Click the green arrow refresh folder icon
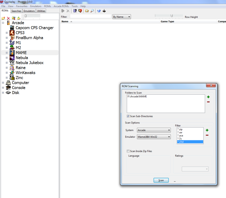 tap(19, 18)
